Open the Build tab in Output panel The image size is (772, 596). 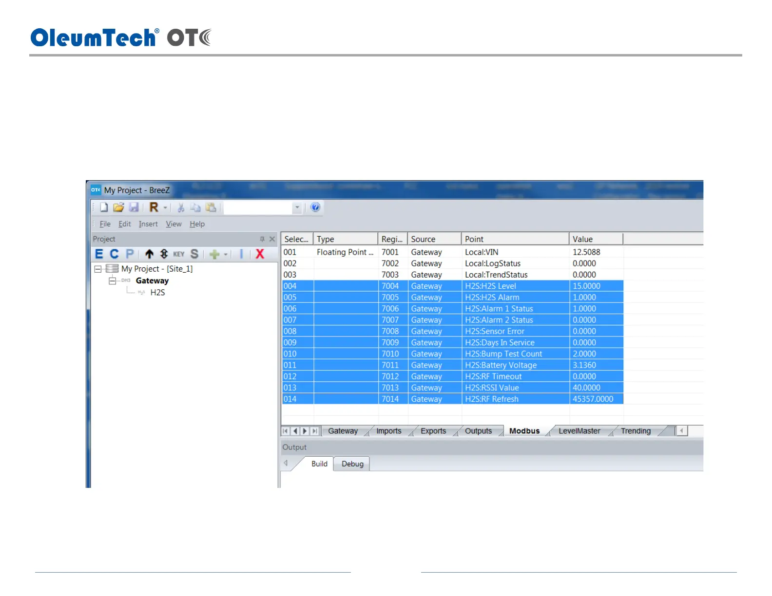pyautogui.click(x=319, y=464)
